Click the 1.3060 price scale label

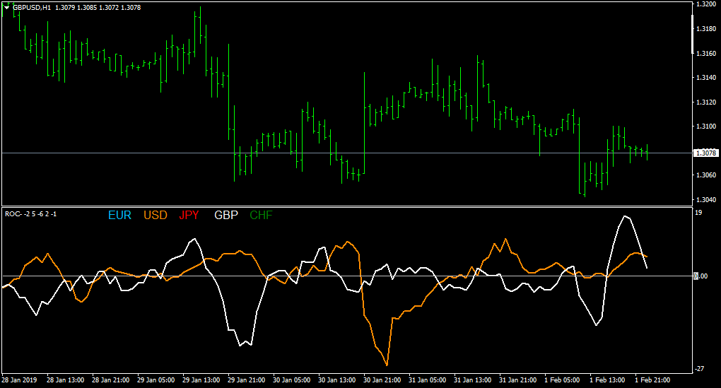click(706, 175)
